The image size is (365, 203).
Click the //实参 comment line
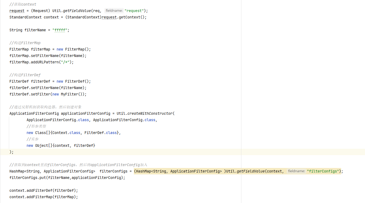pos(32,139)
